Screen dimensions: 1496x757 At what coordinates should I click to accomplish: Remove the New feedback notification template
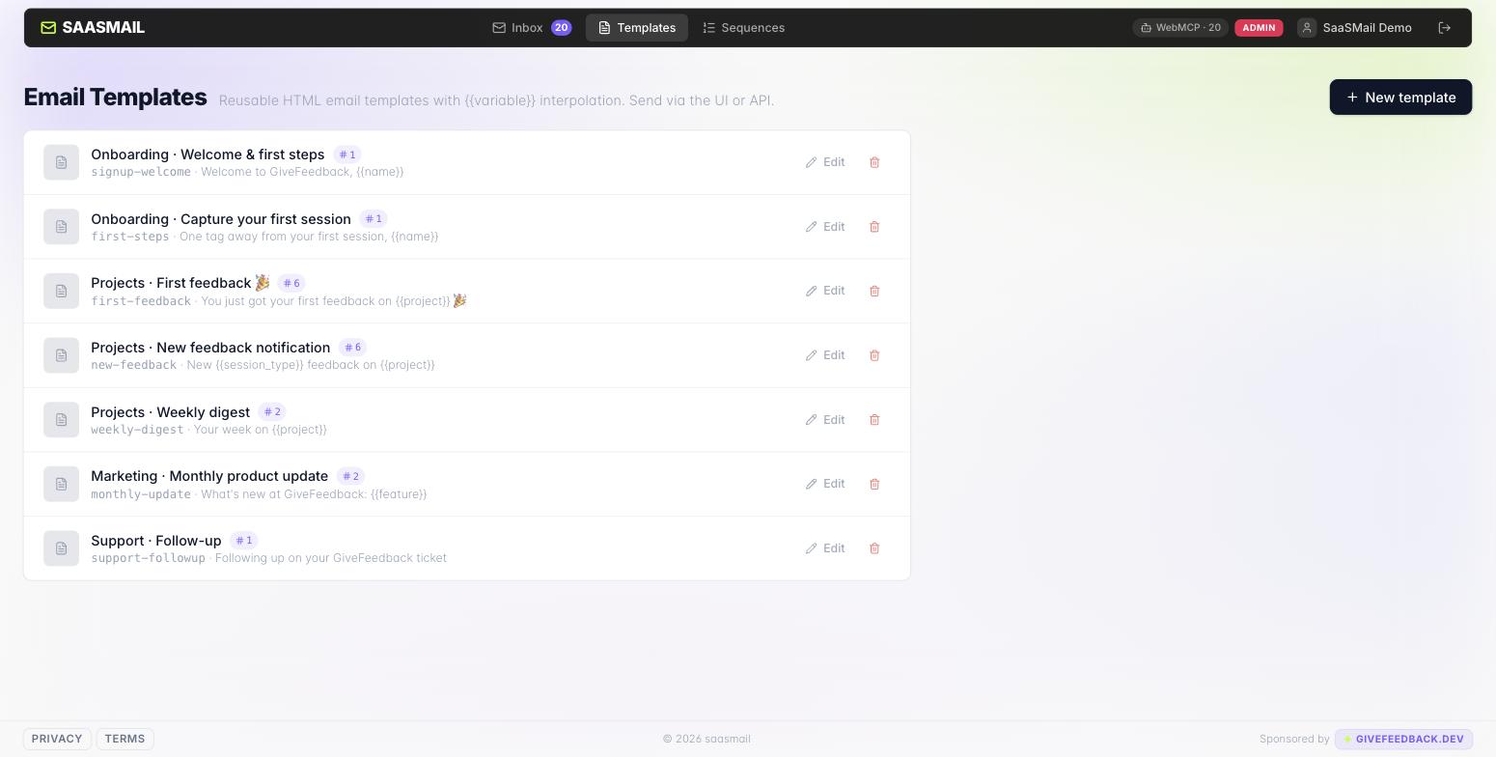[874, 355]
